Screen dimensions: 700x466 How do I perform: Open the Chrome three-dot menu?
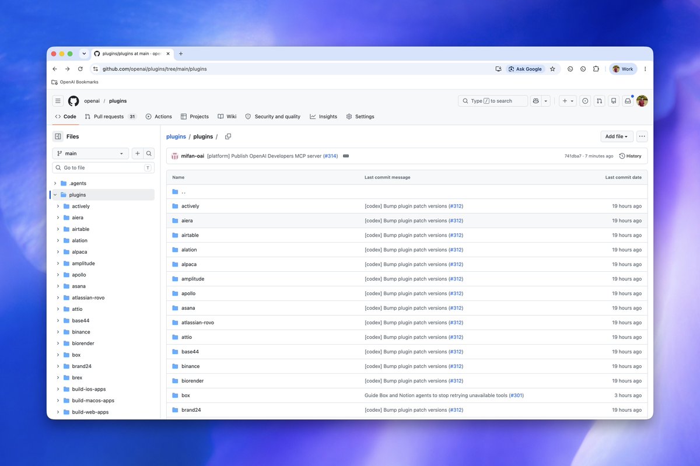pos(645,69)
